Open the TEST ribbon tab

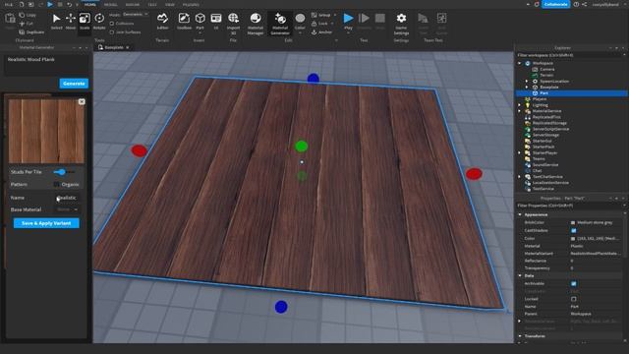pyautogui.click(x=152, y=4)
